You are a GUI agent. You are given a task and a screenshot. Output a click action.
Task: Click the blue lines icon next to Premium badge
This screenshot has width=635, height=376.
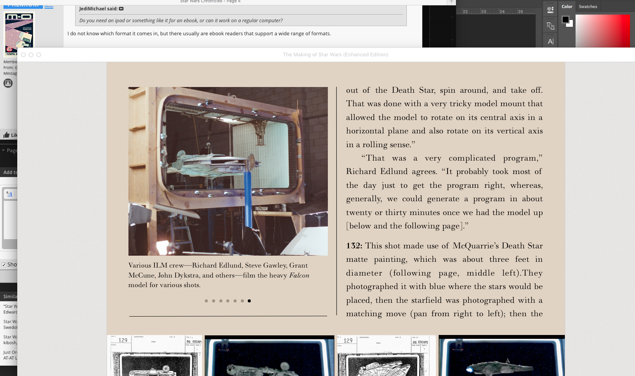click(49, 6)
